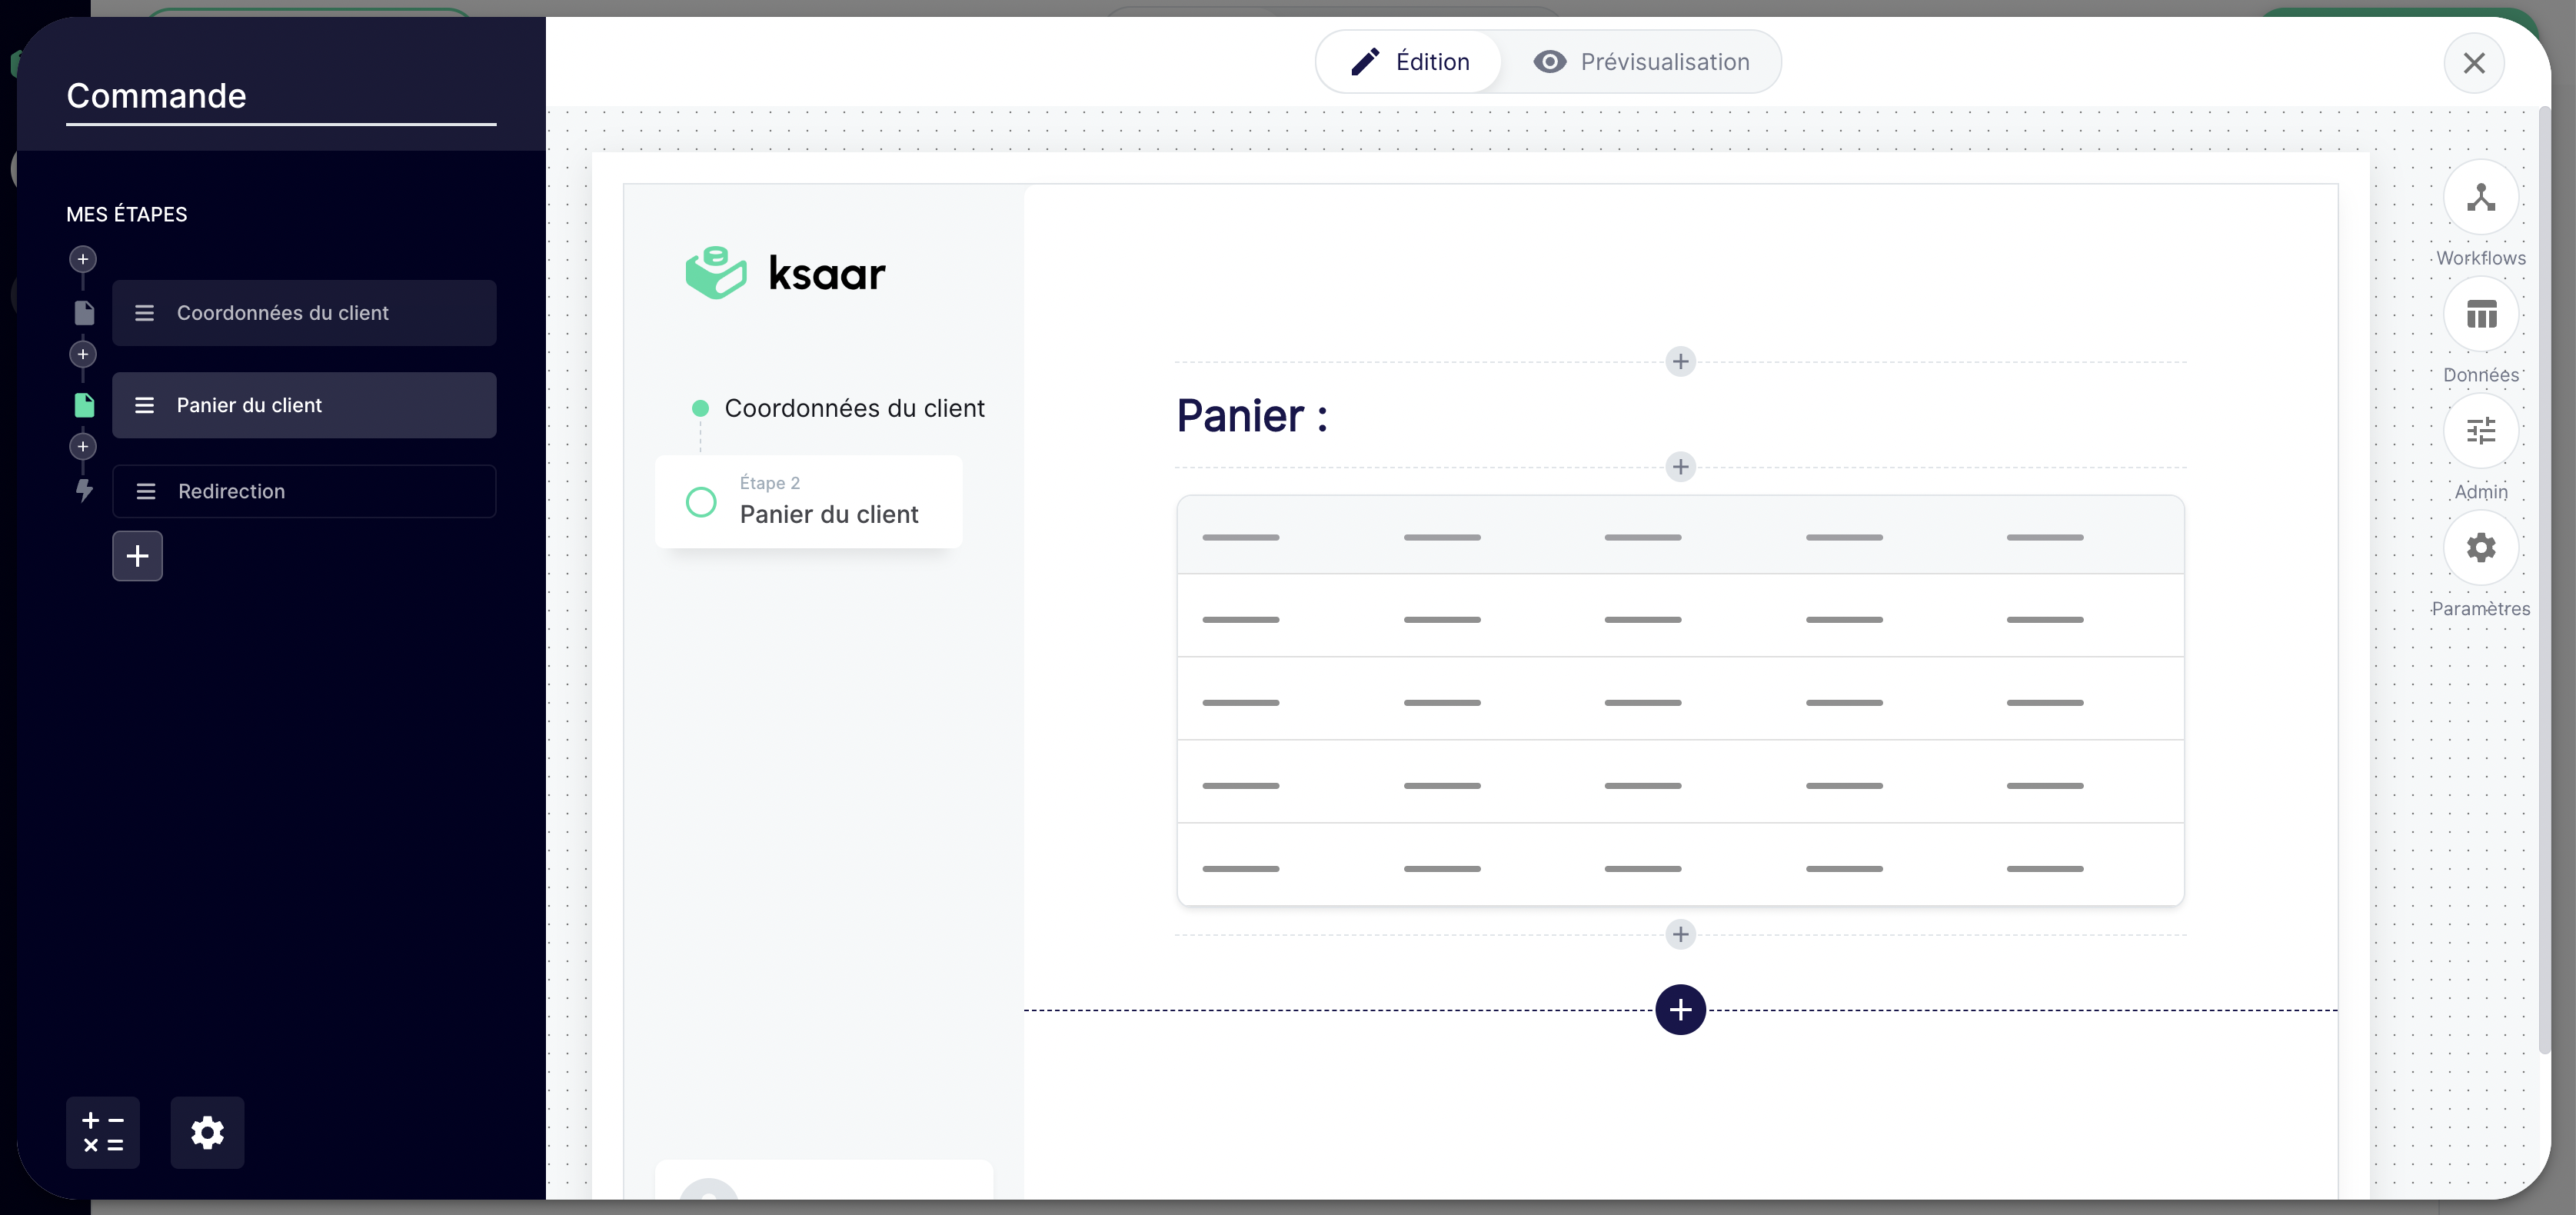Click green dot beside Coordonnées du client
The width and height of the screenshot is (2576, 1215).
[x=700, y=408]
